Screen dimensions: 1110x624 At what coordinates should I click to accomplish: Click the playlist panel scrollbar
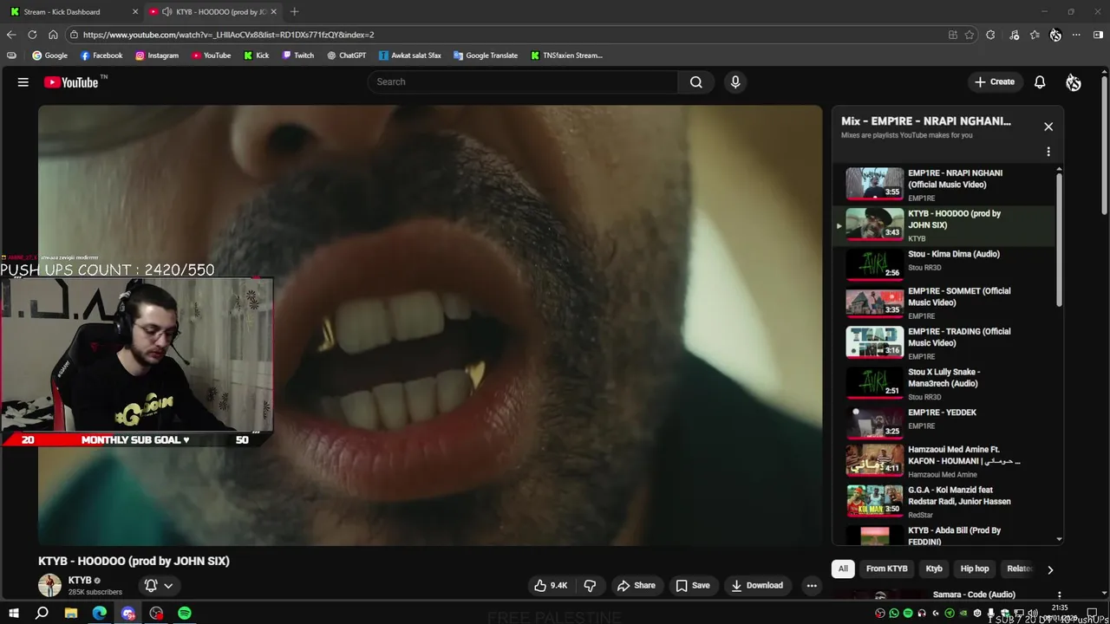coord(1059,240)
